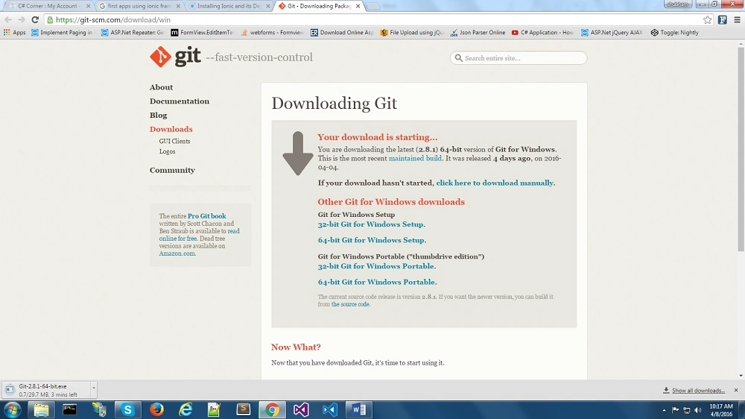Show hidden system tray icons
Viewport: 745px width, 419px height.
coord(664,410)
